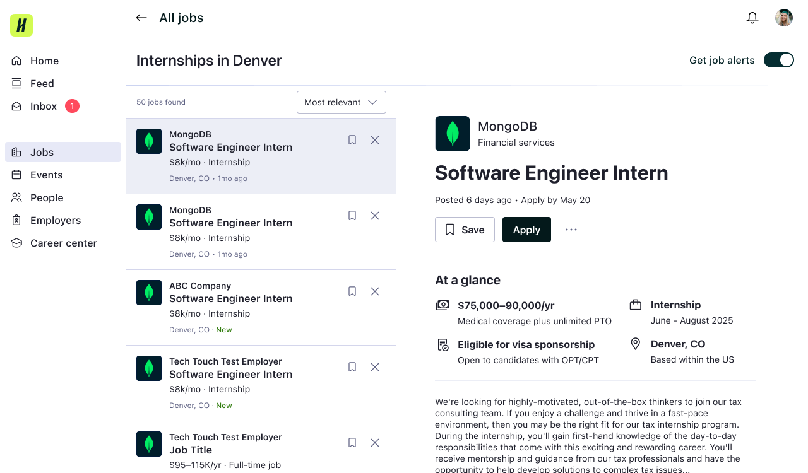808x473 pixels.
Task: Click the visa sponsorship document icon
Action: 443,345
